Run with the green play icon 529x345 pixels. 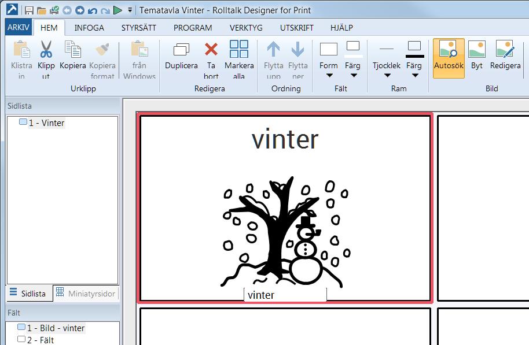[x=117, y=10]
